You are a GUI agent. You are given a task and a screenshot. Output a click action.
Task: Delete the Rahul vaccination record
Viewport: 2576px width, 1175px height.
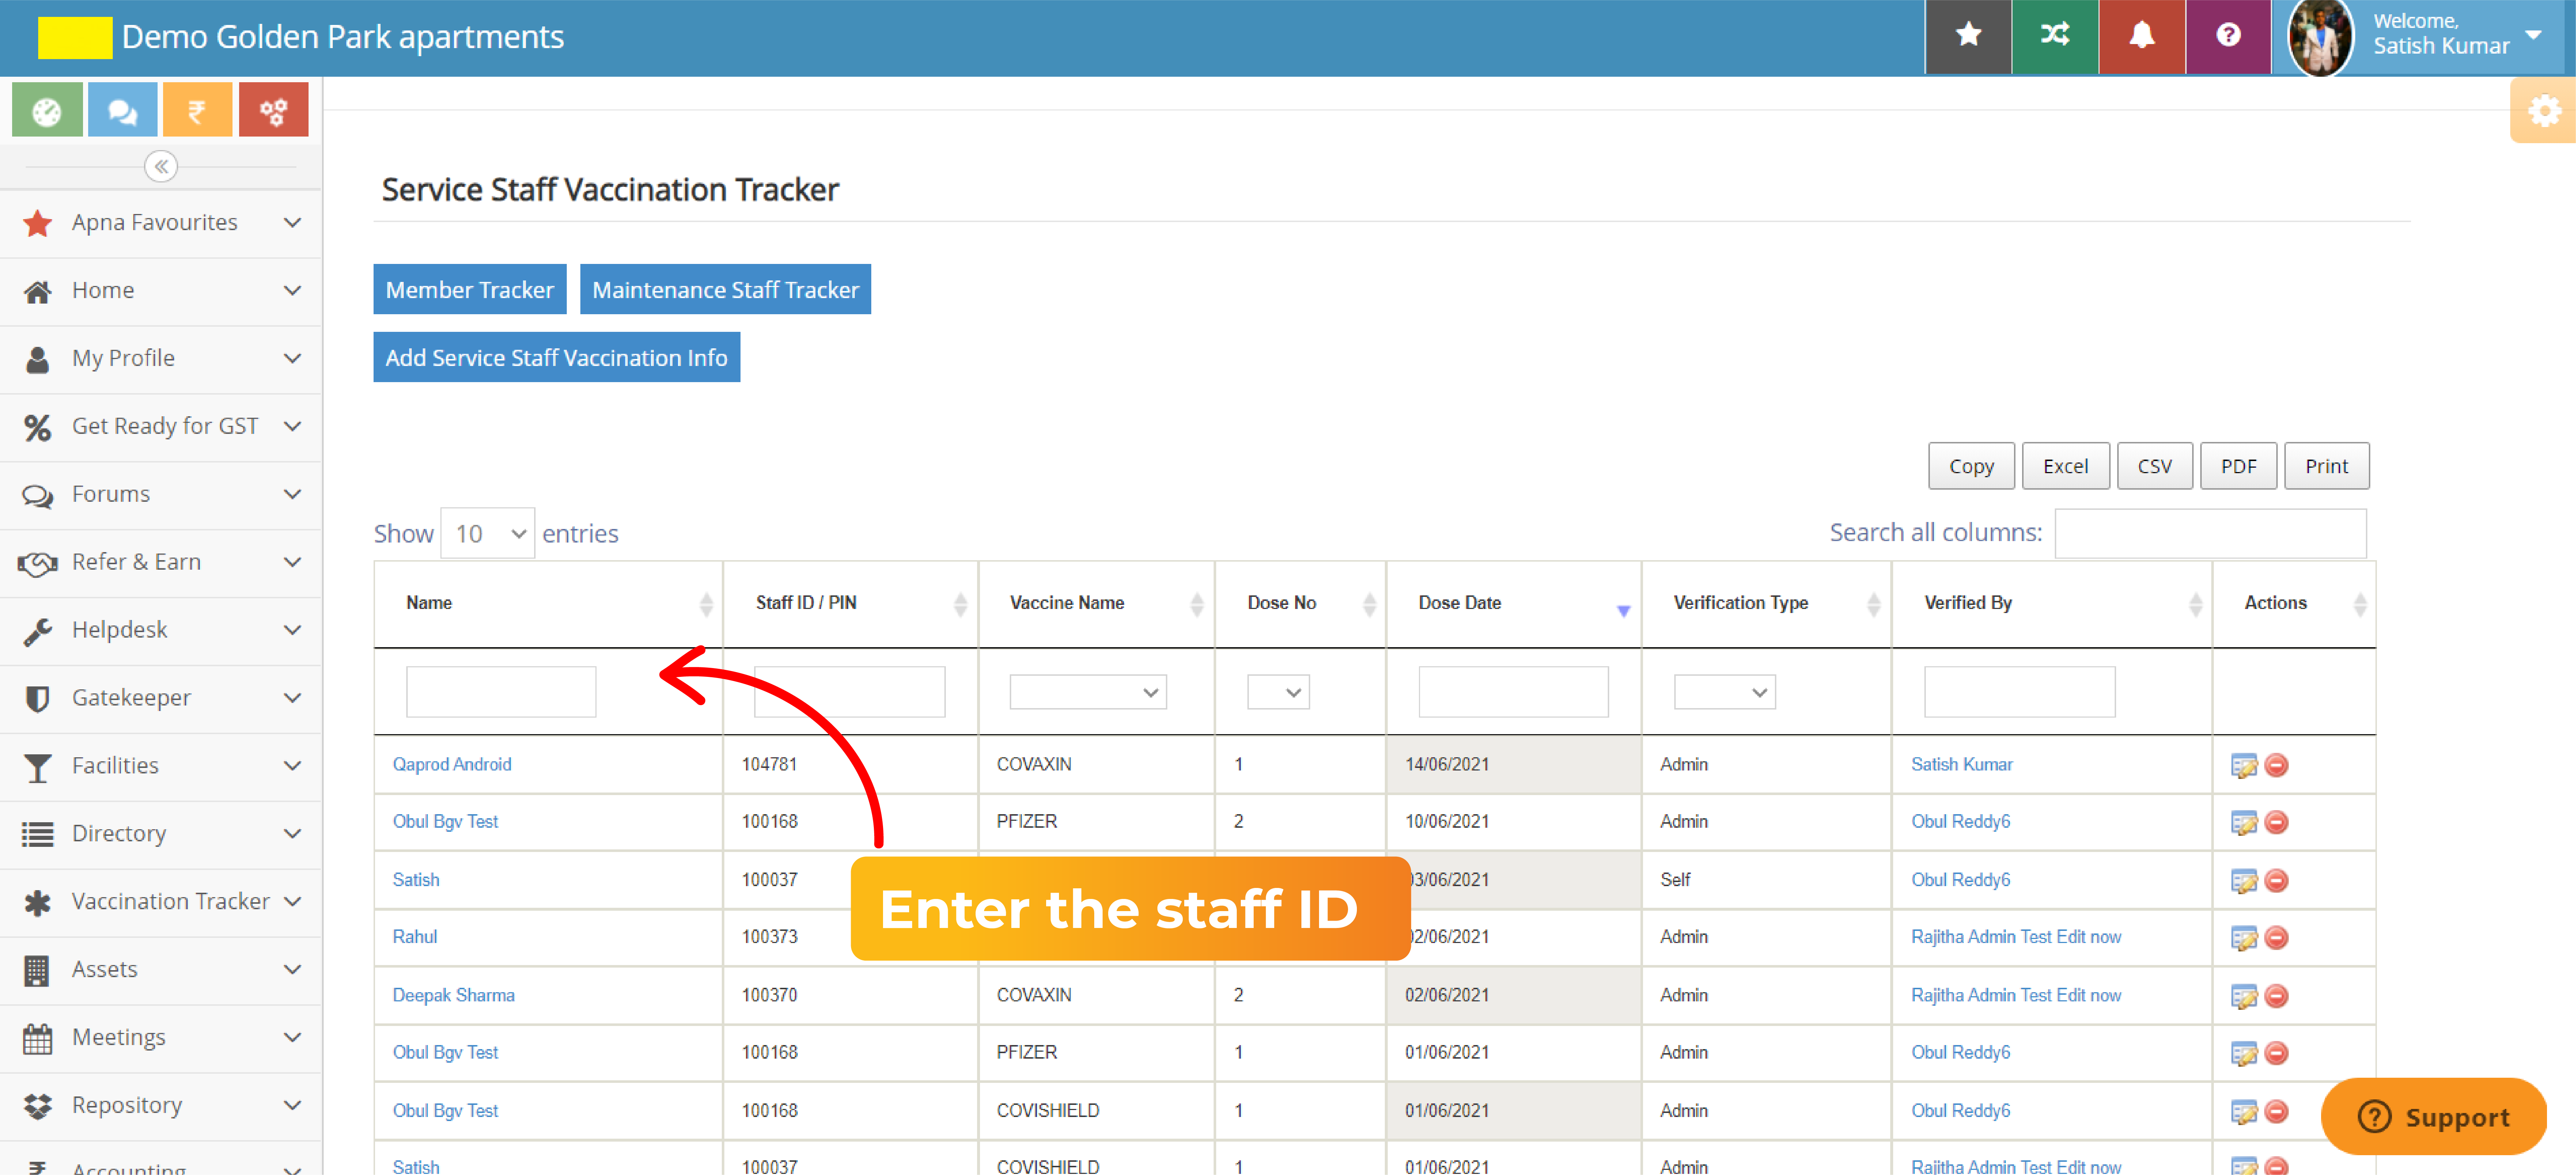coord(2276,938)
